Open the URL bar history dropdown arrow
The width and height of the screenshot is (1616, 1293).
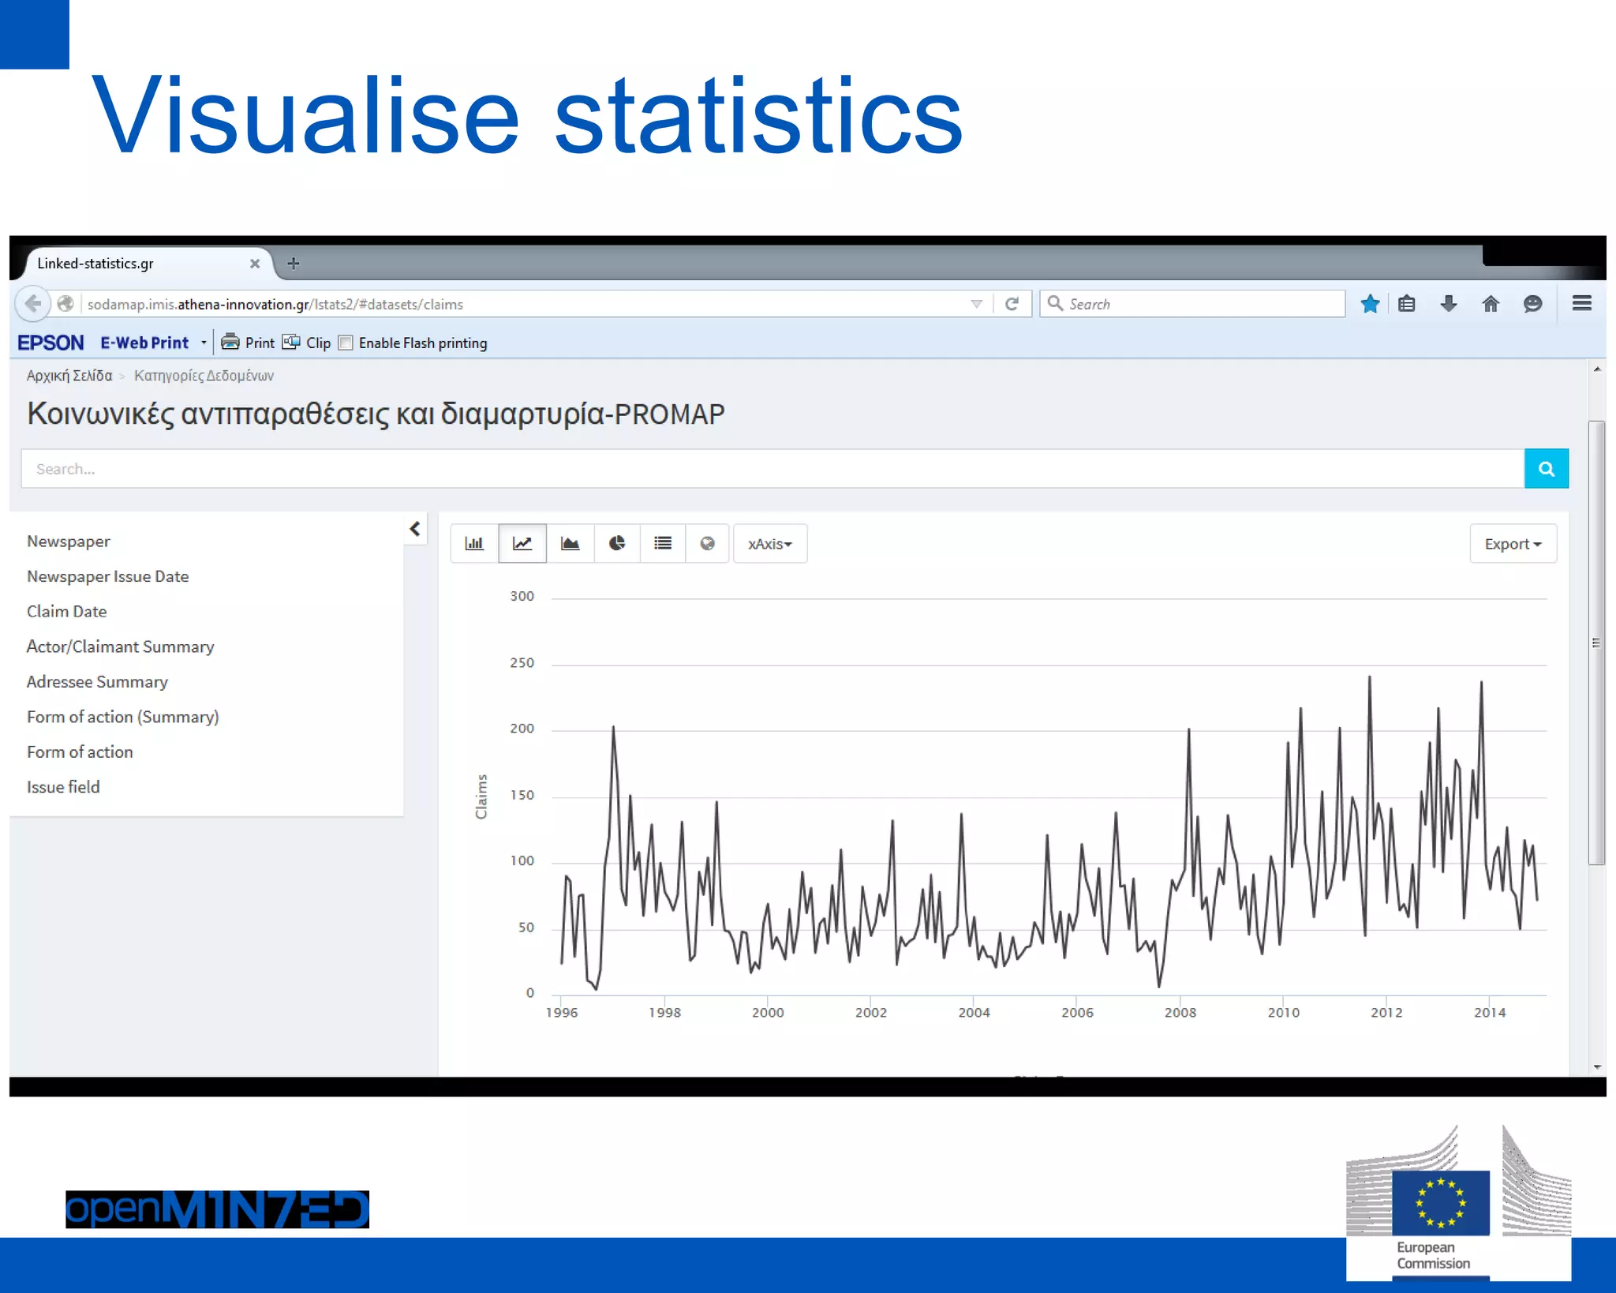point(977,304)
